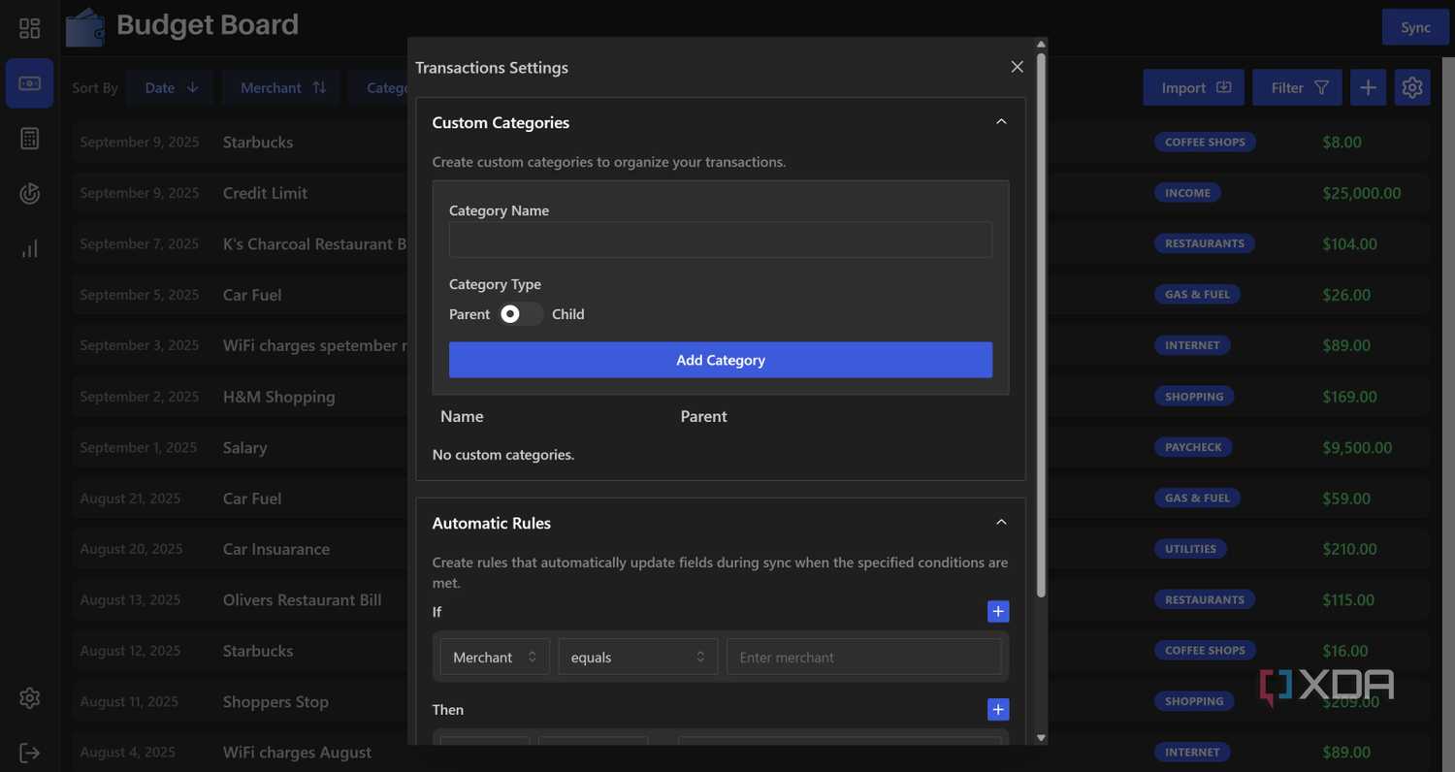The height and width of the screenshot is (772, 1455).
Task: Open the Merchant field dropdown
Action: tap(495, 657)
